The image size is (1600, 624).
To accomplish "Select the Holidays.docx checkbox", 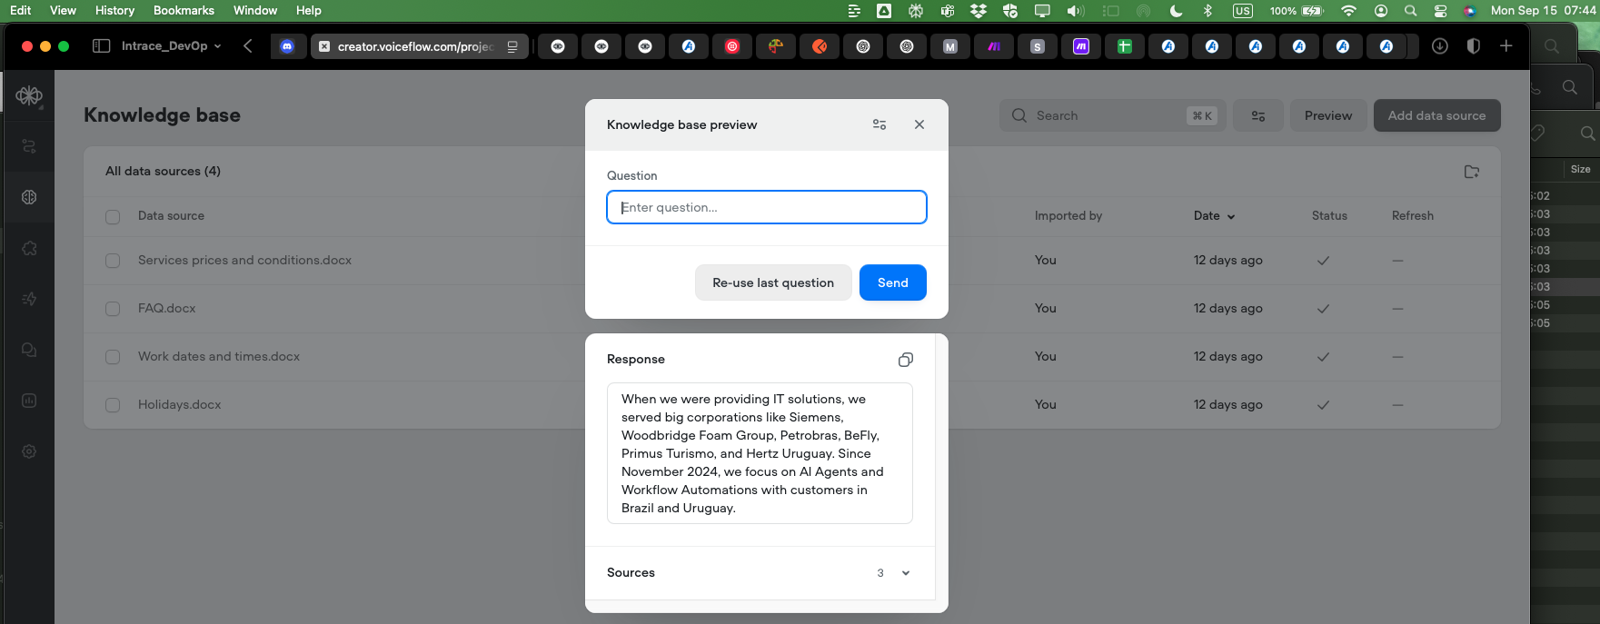I will (x=113, y=405).
